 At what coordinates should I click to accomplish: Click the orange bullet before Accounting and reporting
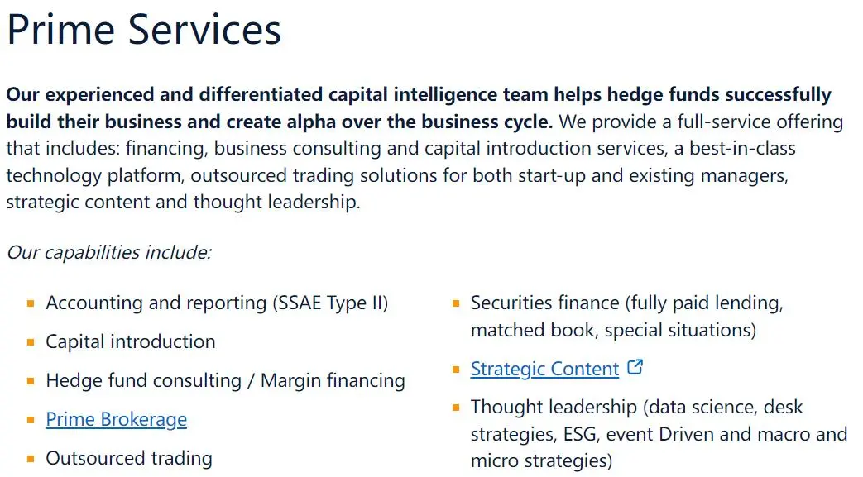(31, 303)
